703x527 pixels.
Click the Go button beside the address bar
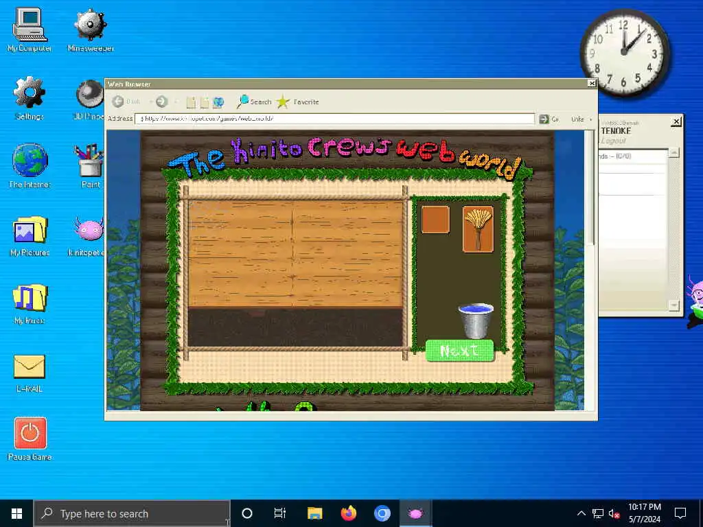click(549, 119)
